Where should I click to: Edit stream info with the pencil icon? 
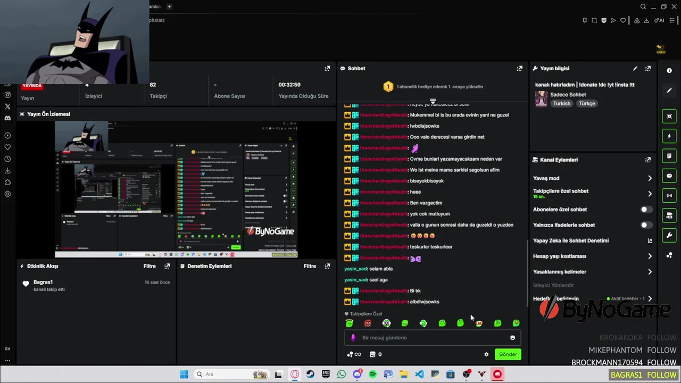635,68
